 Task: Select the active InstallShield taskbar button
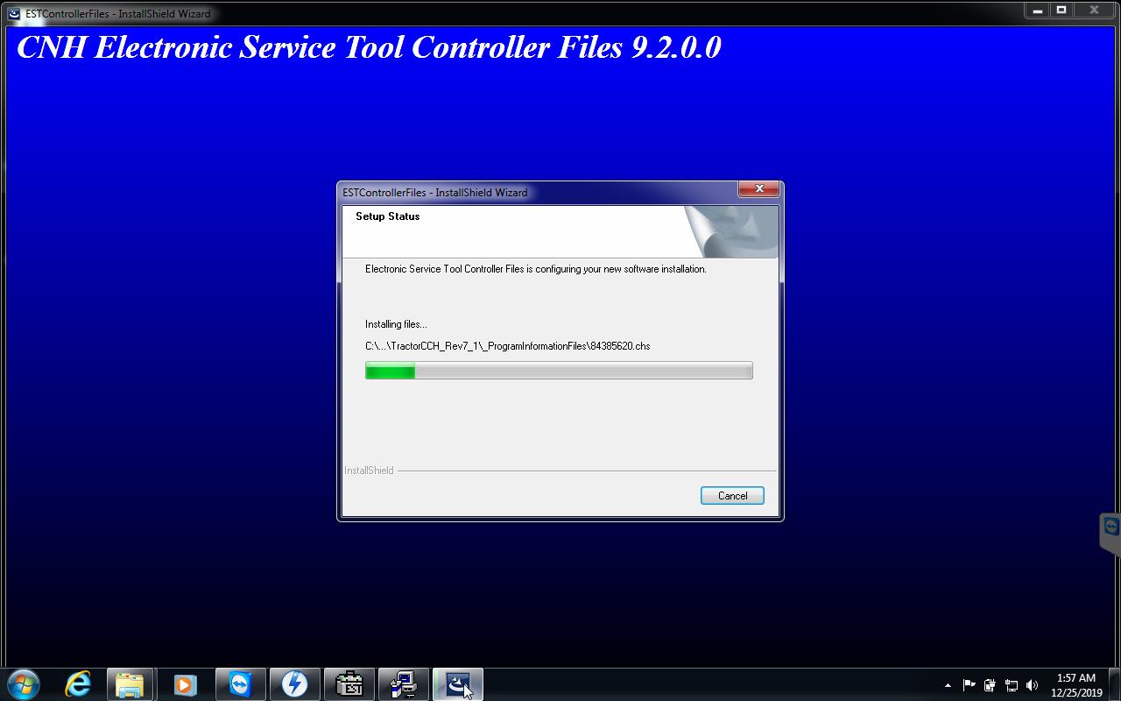pyautogui.click(x=458, y=684)
